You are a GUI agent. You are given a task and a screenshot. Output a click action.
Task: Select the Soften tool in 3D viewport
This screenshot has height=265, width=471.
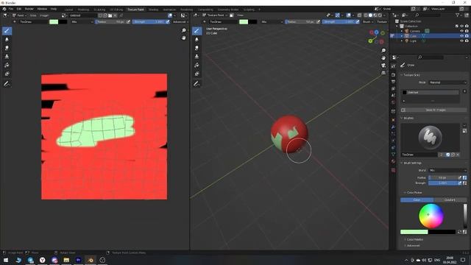pyautogui.click(x=196, y=39)
